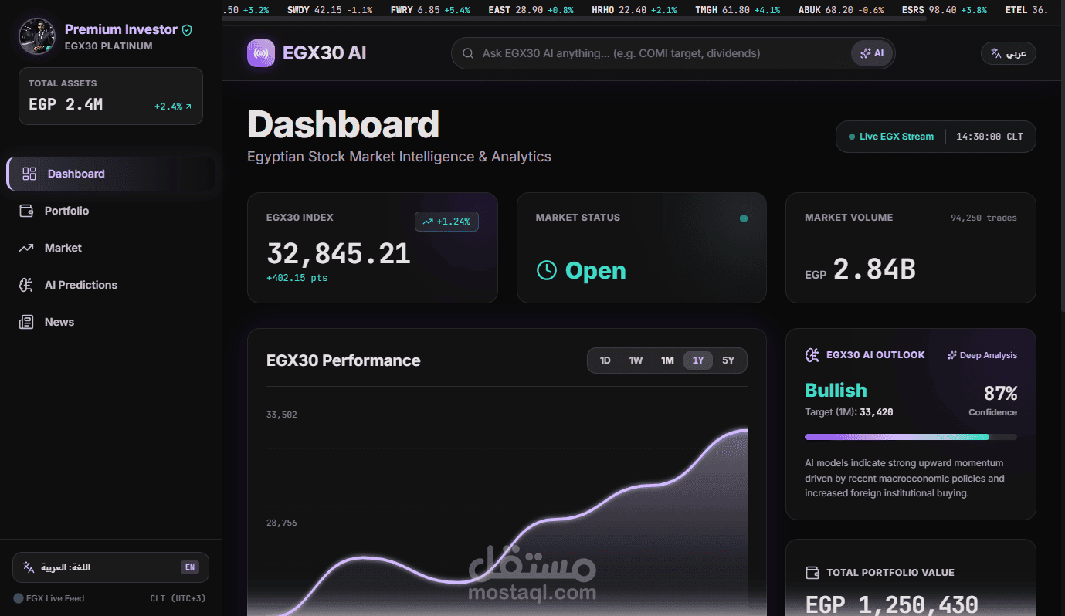1065x616 pixels.
Task: Click the Portfolio wallet icon in sidebar
Action: (x=26, y=211)
